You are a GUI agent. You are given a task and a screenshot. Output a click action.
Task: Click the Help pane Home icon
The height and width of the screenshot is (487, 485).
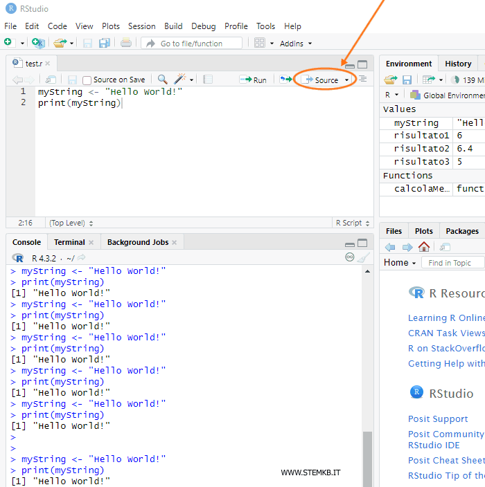pos(424,247)
